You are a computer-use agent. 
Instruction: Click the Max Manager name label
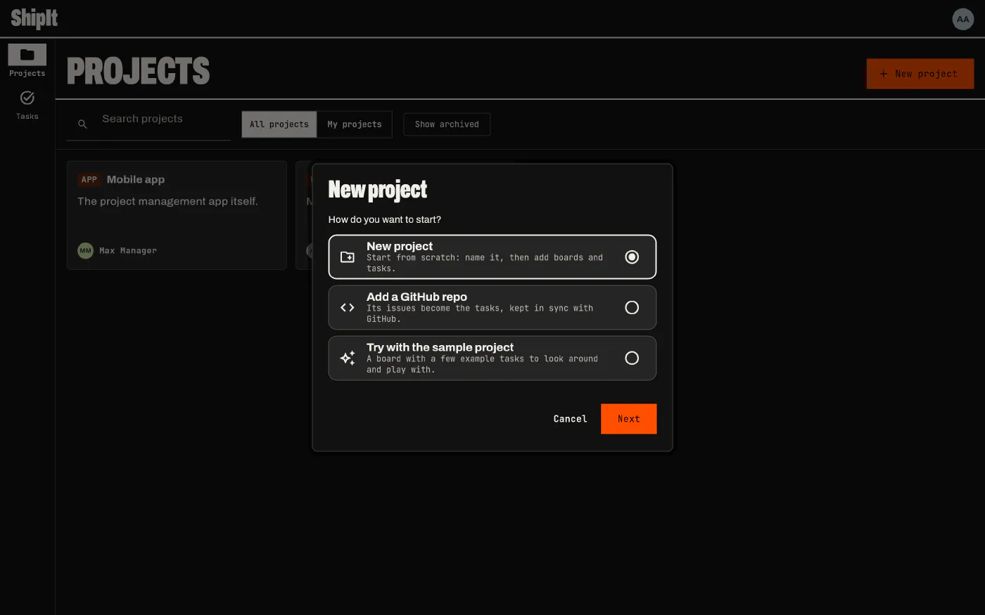pyautogui.click(x=128, y=251)
